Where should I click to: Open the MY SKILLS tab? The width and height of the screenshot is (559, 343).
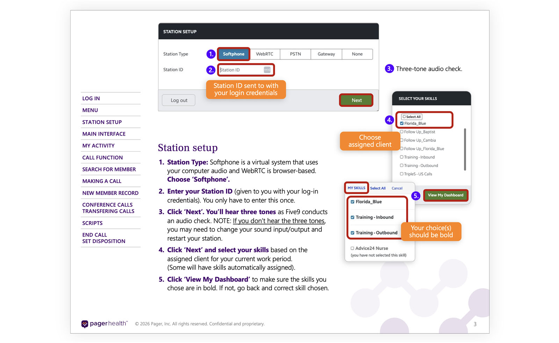click(356, 188)
